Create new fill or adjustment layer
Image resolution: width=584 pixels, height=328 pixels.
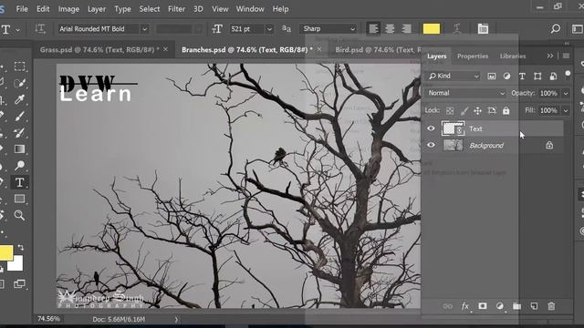click(500, 306)
